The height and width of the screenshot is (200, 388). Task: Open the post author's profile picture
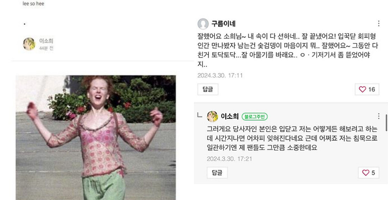coord(29,44)
